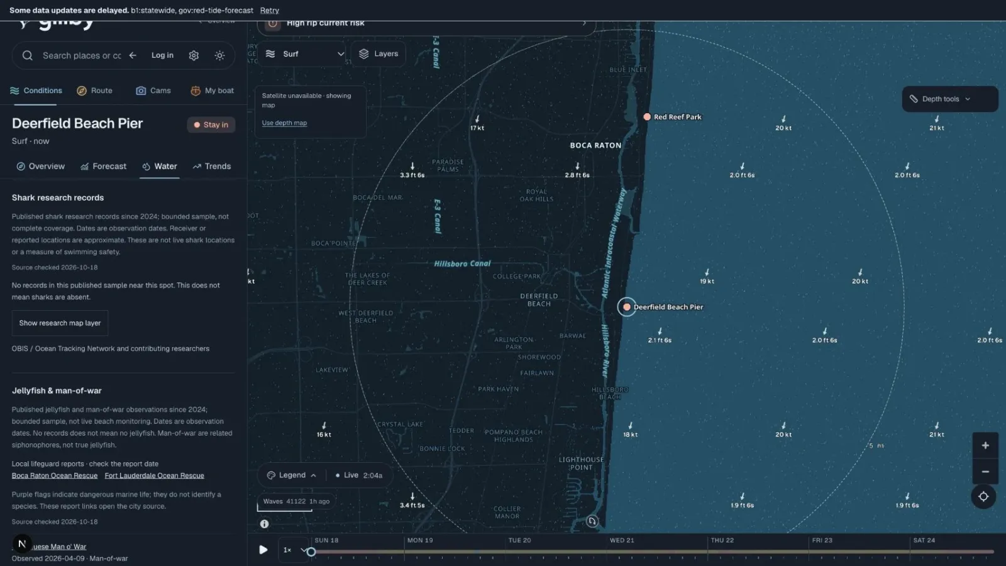This screenshot has height=566, width=1006.
Task: Open Boca Raton Ocean Rescue link
Action: point(55,476)
